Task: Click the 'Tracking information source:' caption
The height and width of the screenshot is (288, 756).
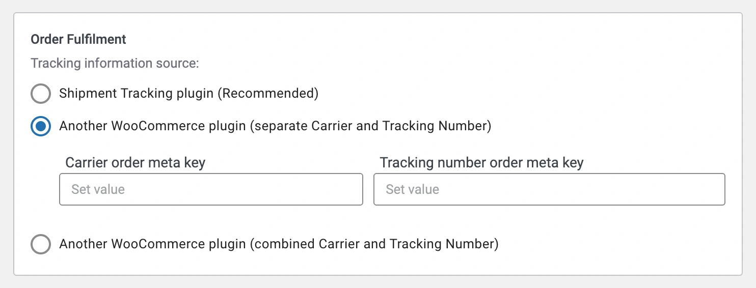Action: [x=115, y=64]
